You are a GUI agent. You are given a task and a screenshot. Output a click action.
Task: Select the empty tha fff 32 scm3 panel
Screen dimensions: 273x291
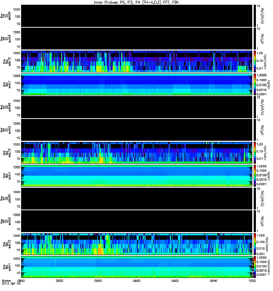[x=137, y=39]
